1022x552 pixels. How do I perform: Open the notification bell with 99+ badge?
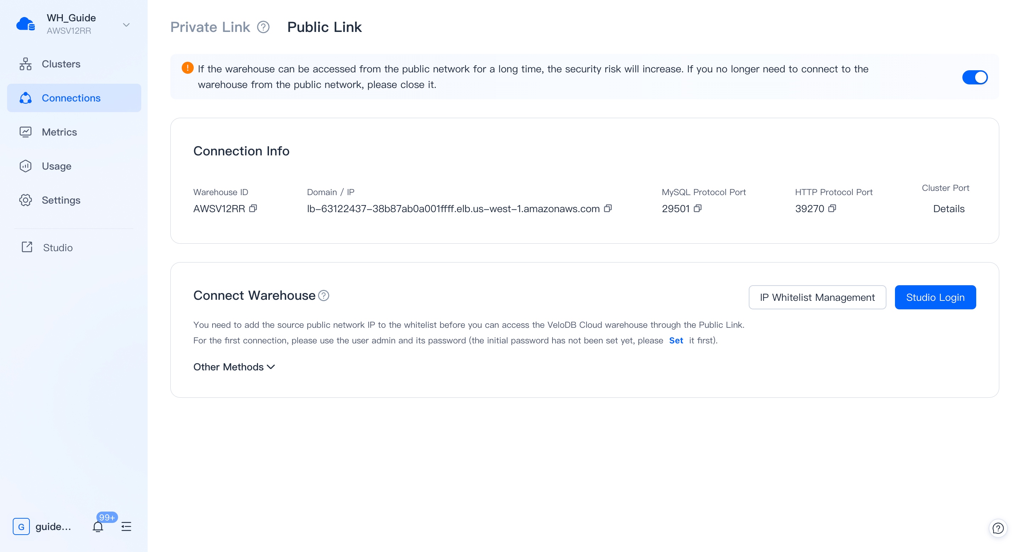click(x=98, y=526)
